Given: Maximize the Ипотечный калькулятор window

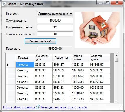Looking at the screenshot, I should coord(107,3).
